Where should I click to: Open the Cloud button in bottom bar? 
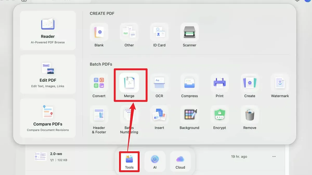pyautogui.click(x=180, y=162)
